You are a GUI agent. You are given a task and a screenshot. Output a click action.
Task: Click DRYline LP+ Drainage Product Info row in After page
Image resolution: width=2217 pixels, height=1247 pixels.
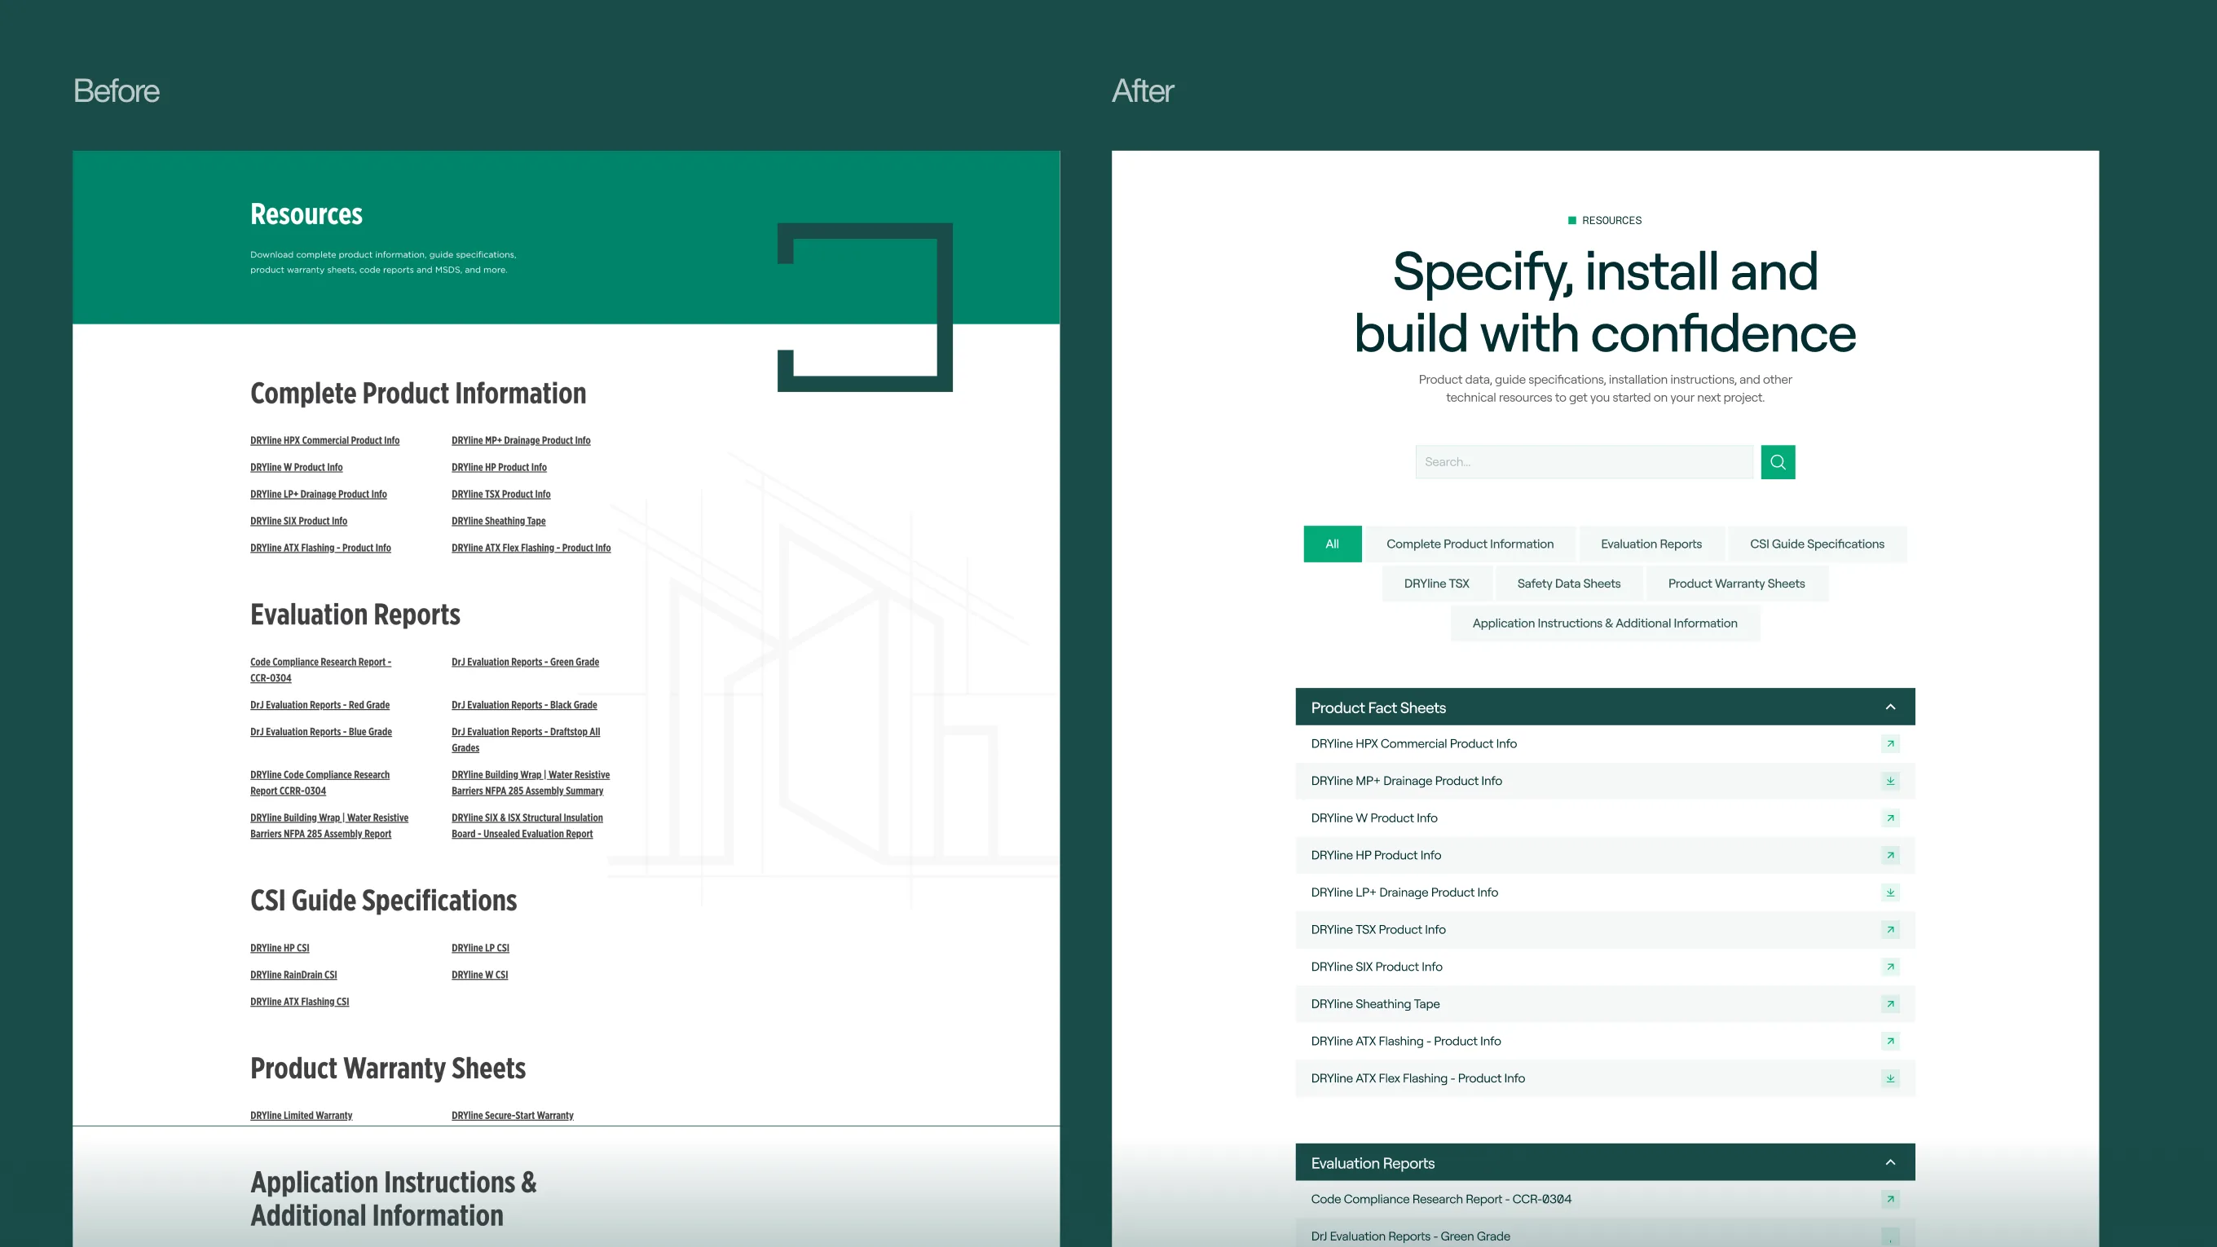click(1605, 892)
